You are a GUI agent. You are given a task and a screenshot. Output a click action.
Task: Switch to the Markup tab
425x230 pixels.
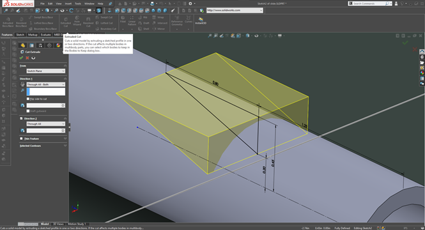[33, 34]
